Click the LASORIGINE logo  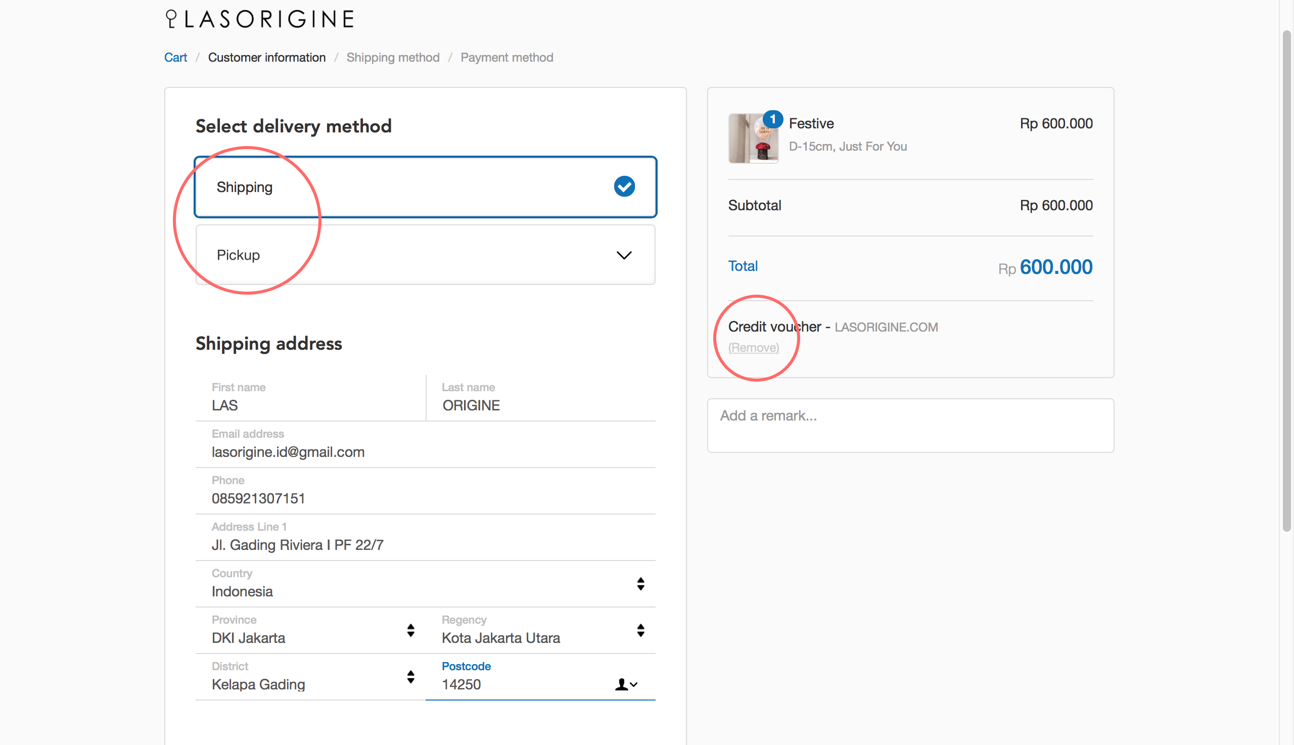coord(260,19)
